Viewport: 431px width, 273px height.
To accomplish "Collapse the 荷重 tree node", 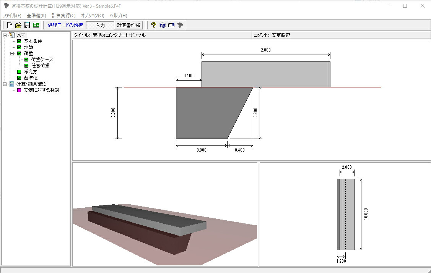I will tap(12, 53).
